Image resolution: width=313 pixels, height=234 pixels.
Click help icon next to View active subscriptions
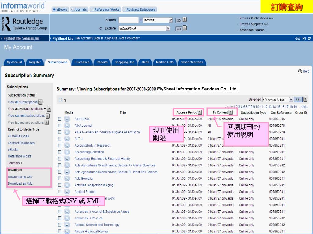(x=49, y=109)
